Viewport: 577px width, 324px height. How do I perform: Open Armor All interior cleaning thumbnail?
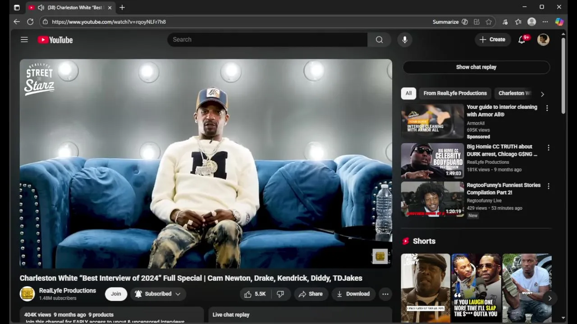click(432, 121)
